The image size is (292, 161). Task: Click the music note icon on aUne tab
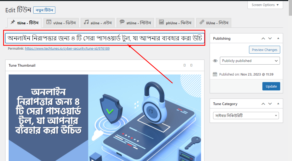[x=87, y=22]
